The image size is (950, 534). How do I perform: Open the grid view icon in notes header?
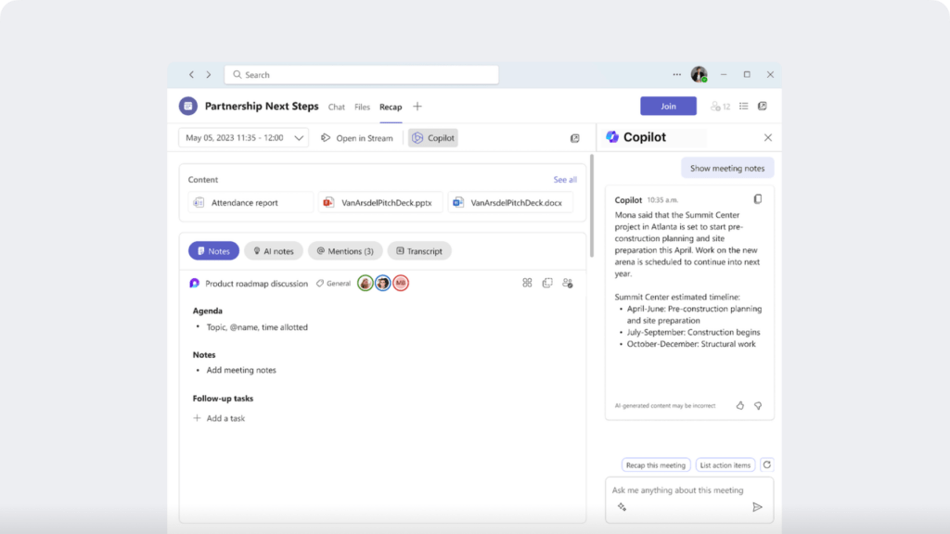[x=527, y=283]
